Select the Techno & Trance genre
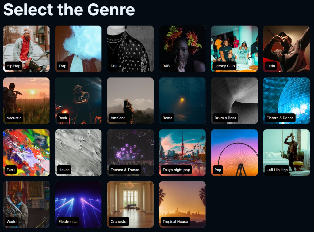Viewport: 314px width, 232px height. pos(130,153)
